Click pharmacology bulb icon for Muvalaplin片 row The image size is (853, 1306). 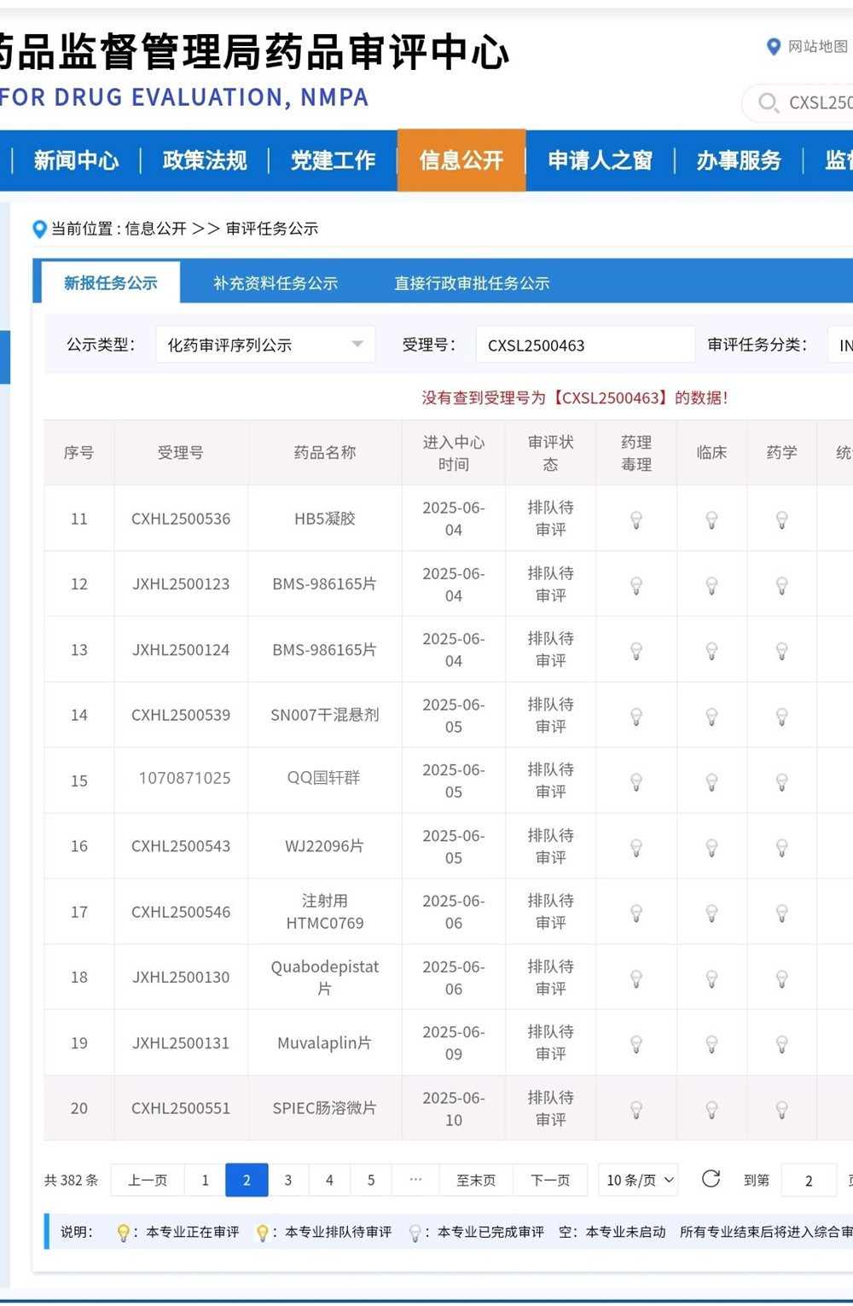tap(636, 1044)
